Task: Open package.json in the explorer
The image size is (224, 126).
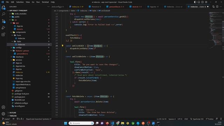Action: pyautogui.click(x=20, y=97)
